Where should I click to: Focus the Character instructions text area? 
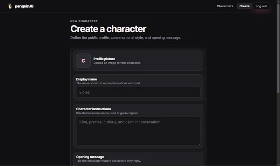tap(138, 131)
